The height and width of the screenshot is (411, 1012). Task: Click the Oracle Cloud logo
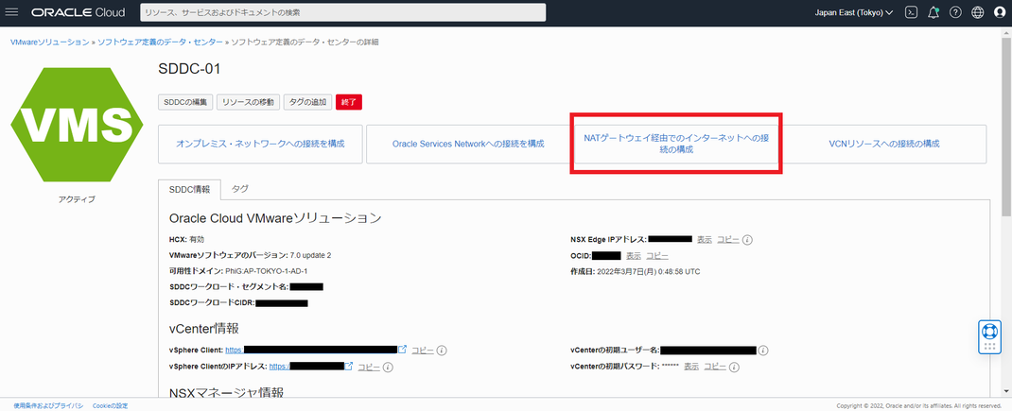pos(79,12)
